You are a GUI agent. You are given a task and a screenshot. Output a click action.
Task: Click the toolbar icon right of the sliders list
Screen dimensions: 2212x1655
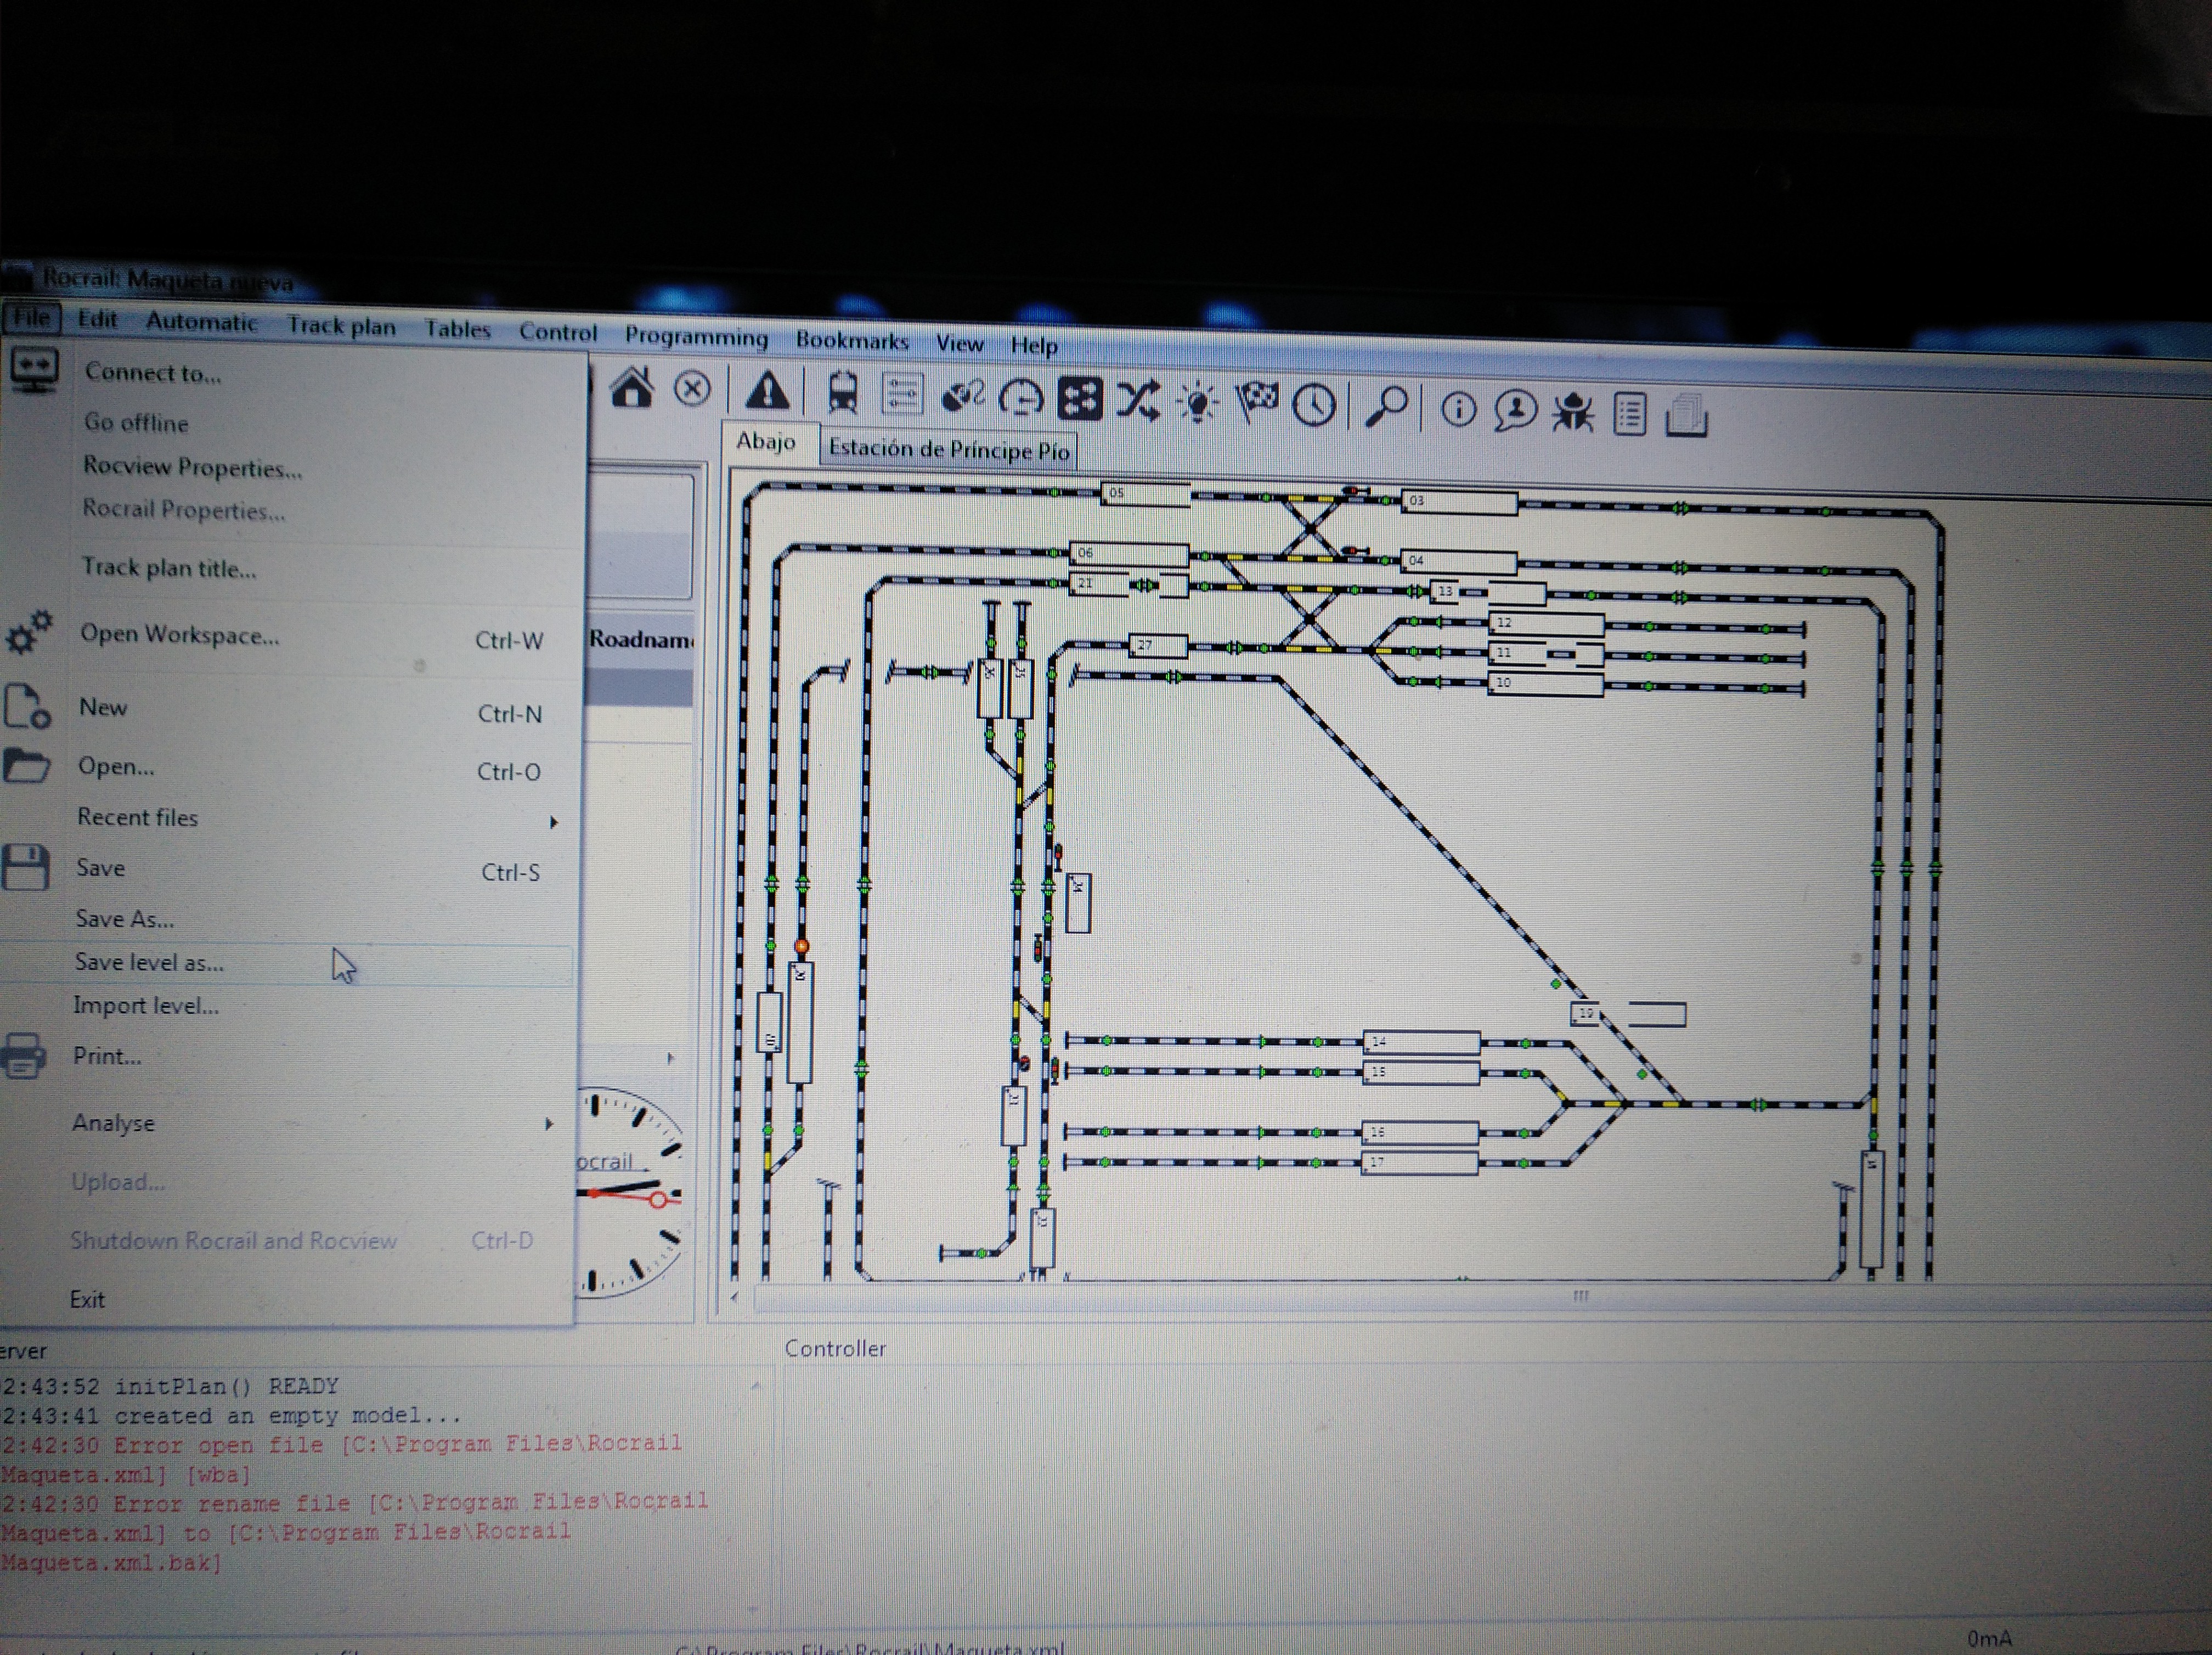point(963,397)
